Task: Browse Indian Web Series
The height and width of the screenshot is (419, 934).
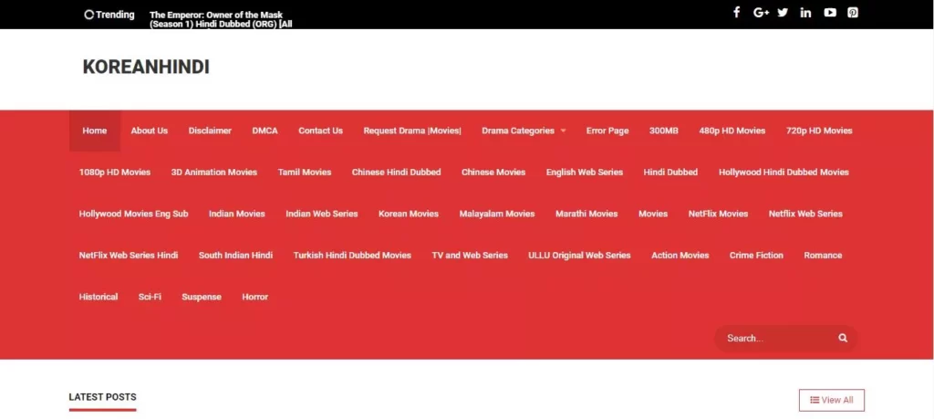Action: [322, 214]
